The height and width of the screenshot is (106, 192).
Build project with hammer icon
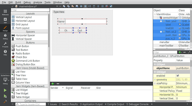[5, 101]
